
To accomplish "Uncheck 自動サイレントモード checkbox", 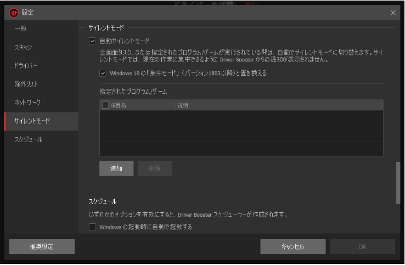I will point(92,41).
